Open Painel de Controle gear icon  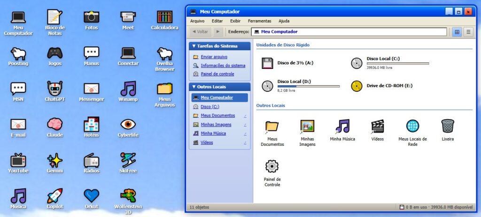point(272,167)
